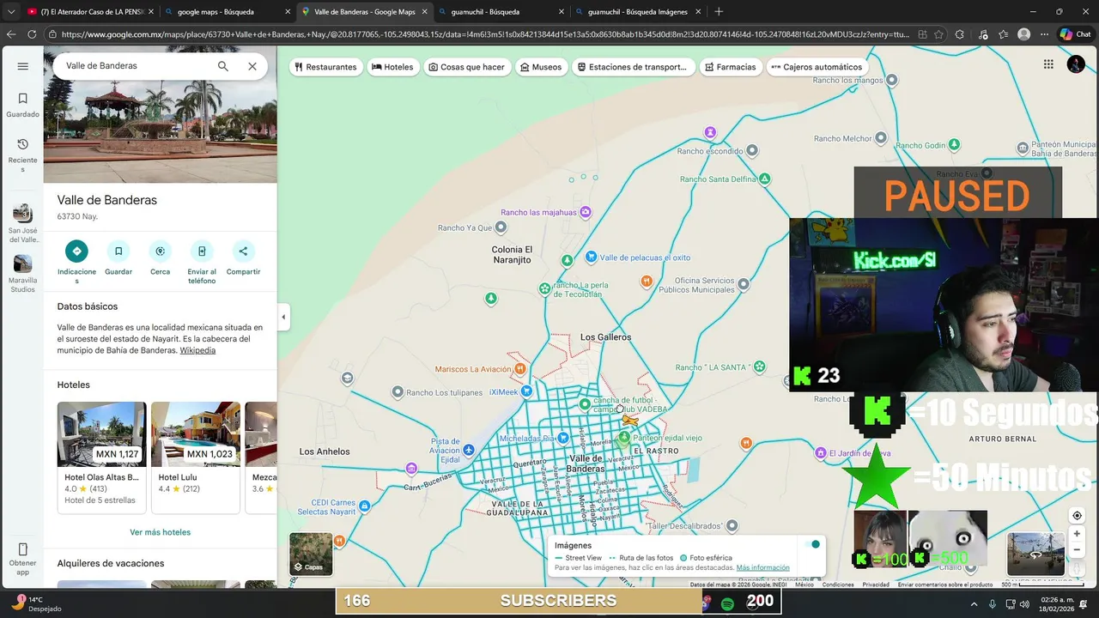Open the Recientes history panel

(22, 154)
